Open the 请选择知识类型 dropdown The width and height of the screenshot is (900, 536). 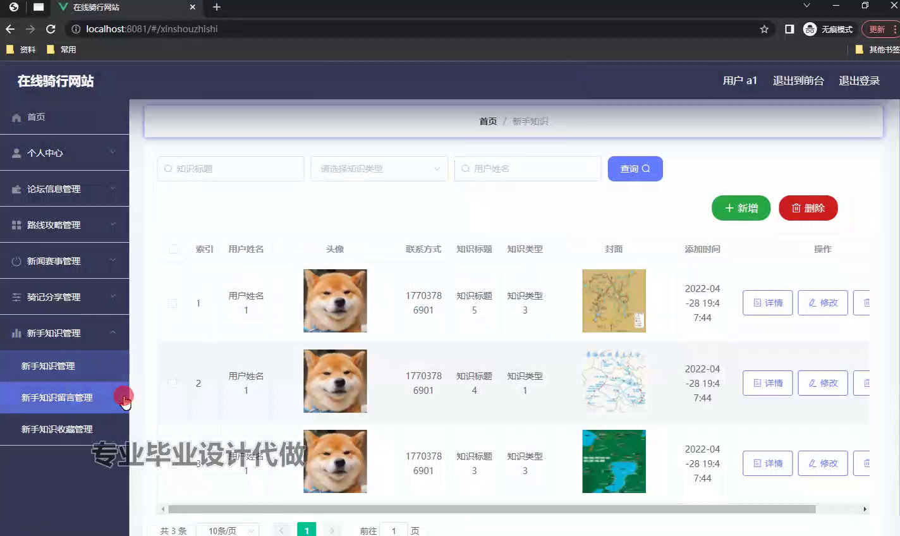click(379, 169)
